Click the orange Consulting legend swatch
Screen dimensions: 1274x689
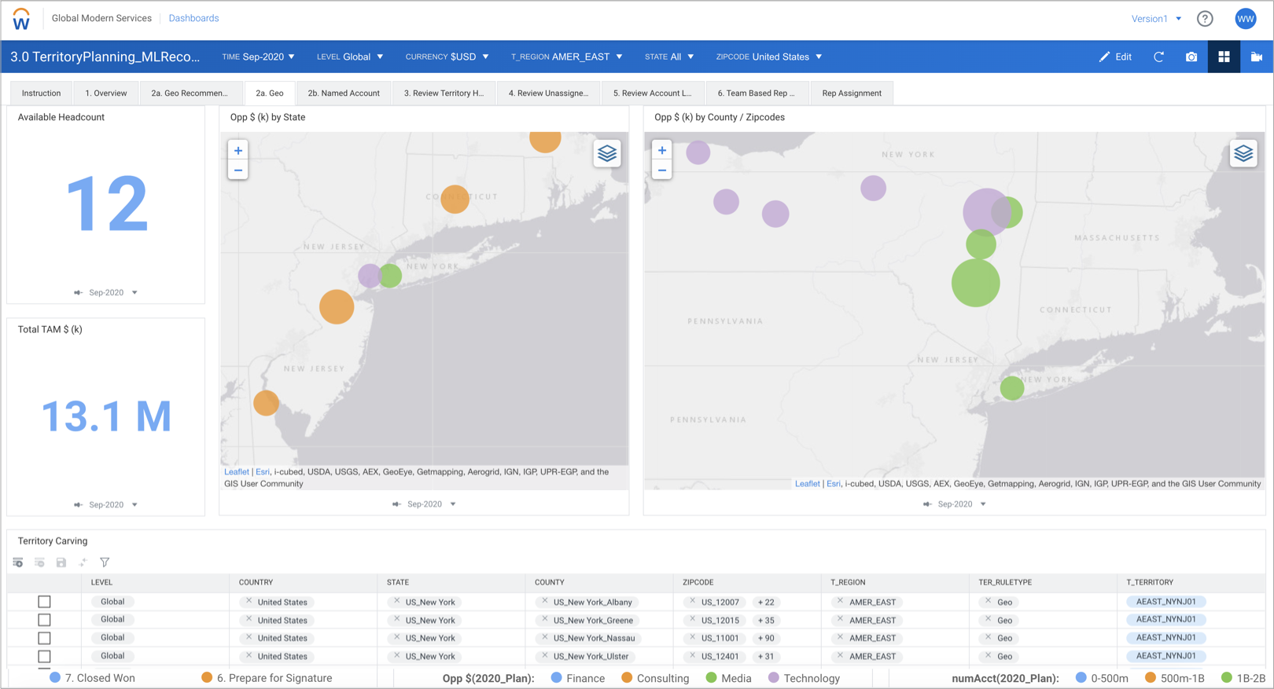(x=627, y=678)
